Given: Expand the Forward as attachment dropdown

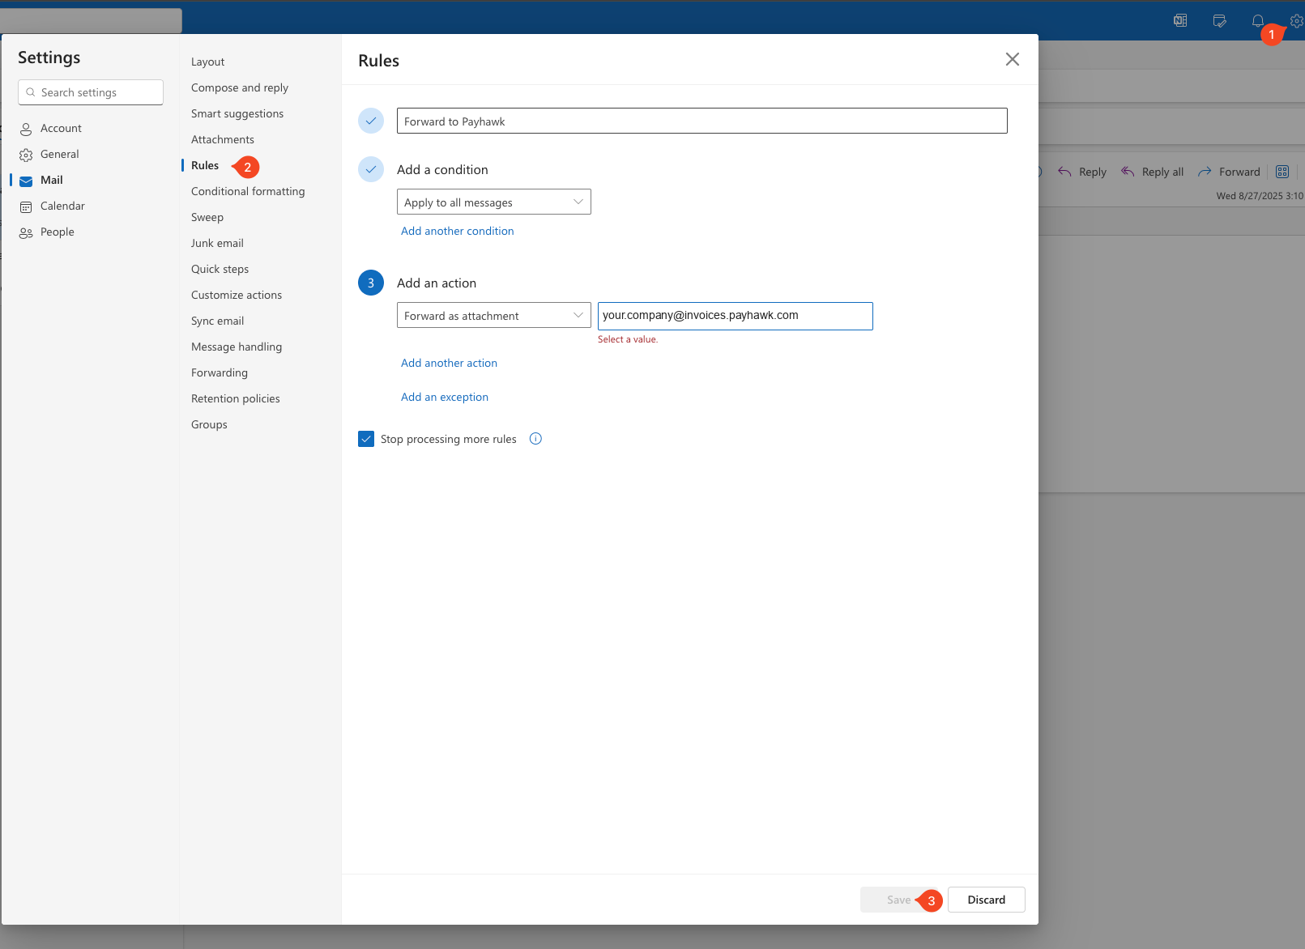Looking at the screenshot, I should tap(494, 315).
